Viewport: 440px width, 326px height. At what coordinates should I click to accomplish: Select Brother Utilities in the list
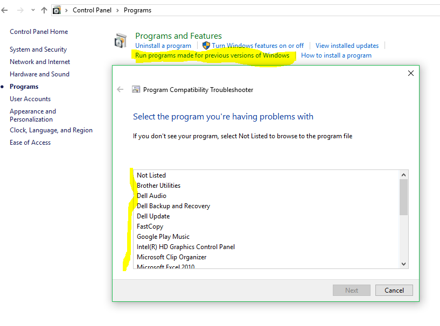267,186
